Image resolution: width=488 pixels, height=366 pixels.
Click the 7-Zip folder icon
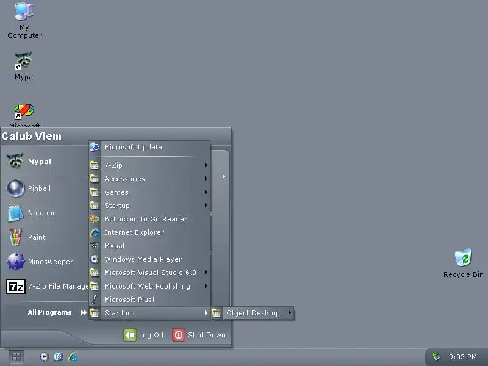[95, 165]
